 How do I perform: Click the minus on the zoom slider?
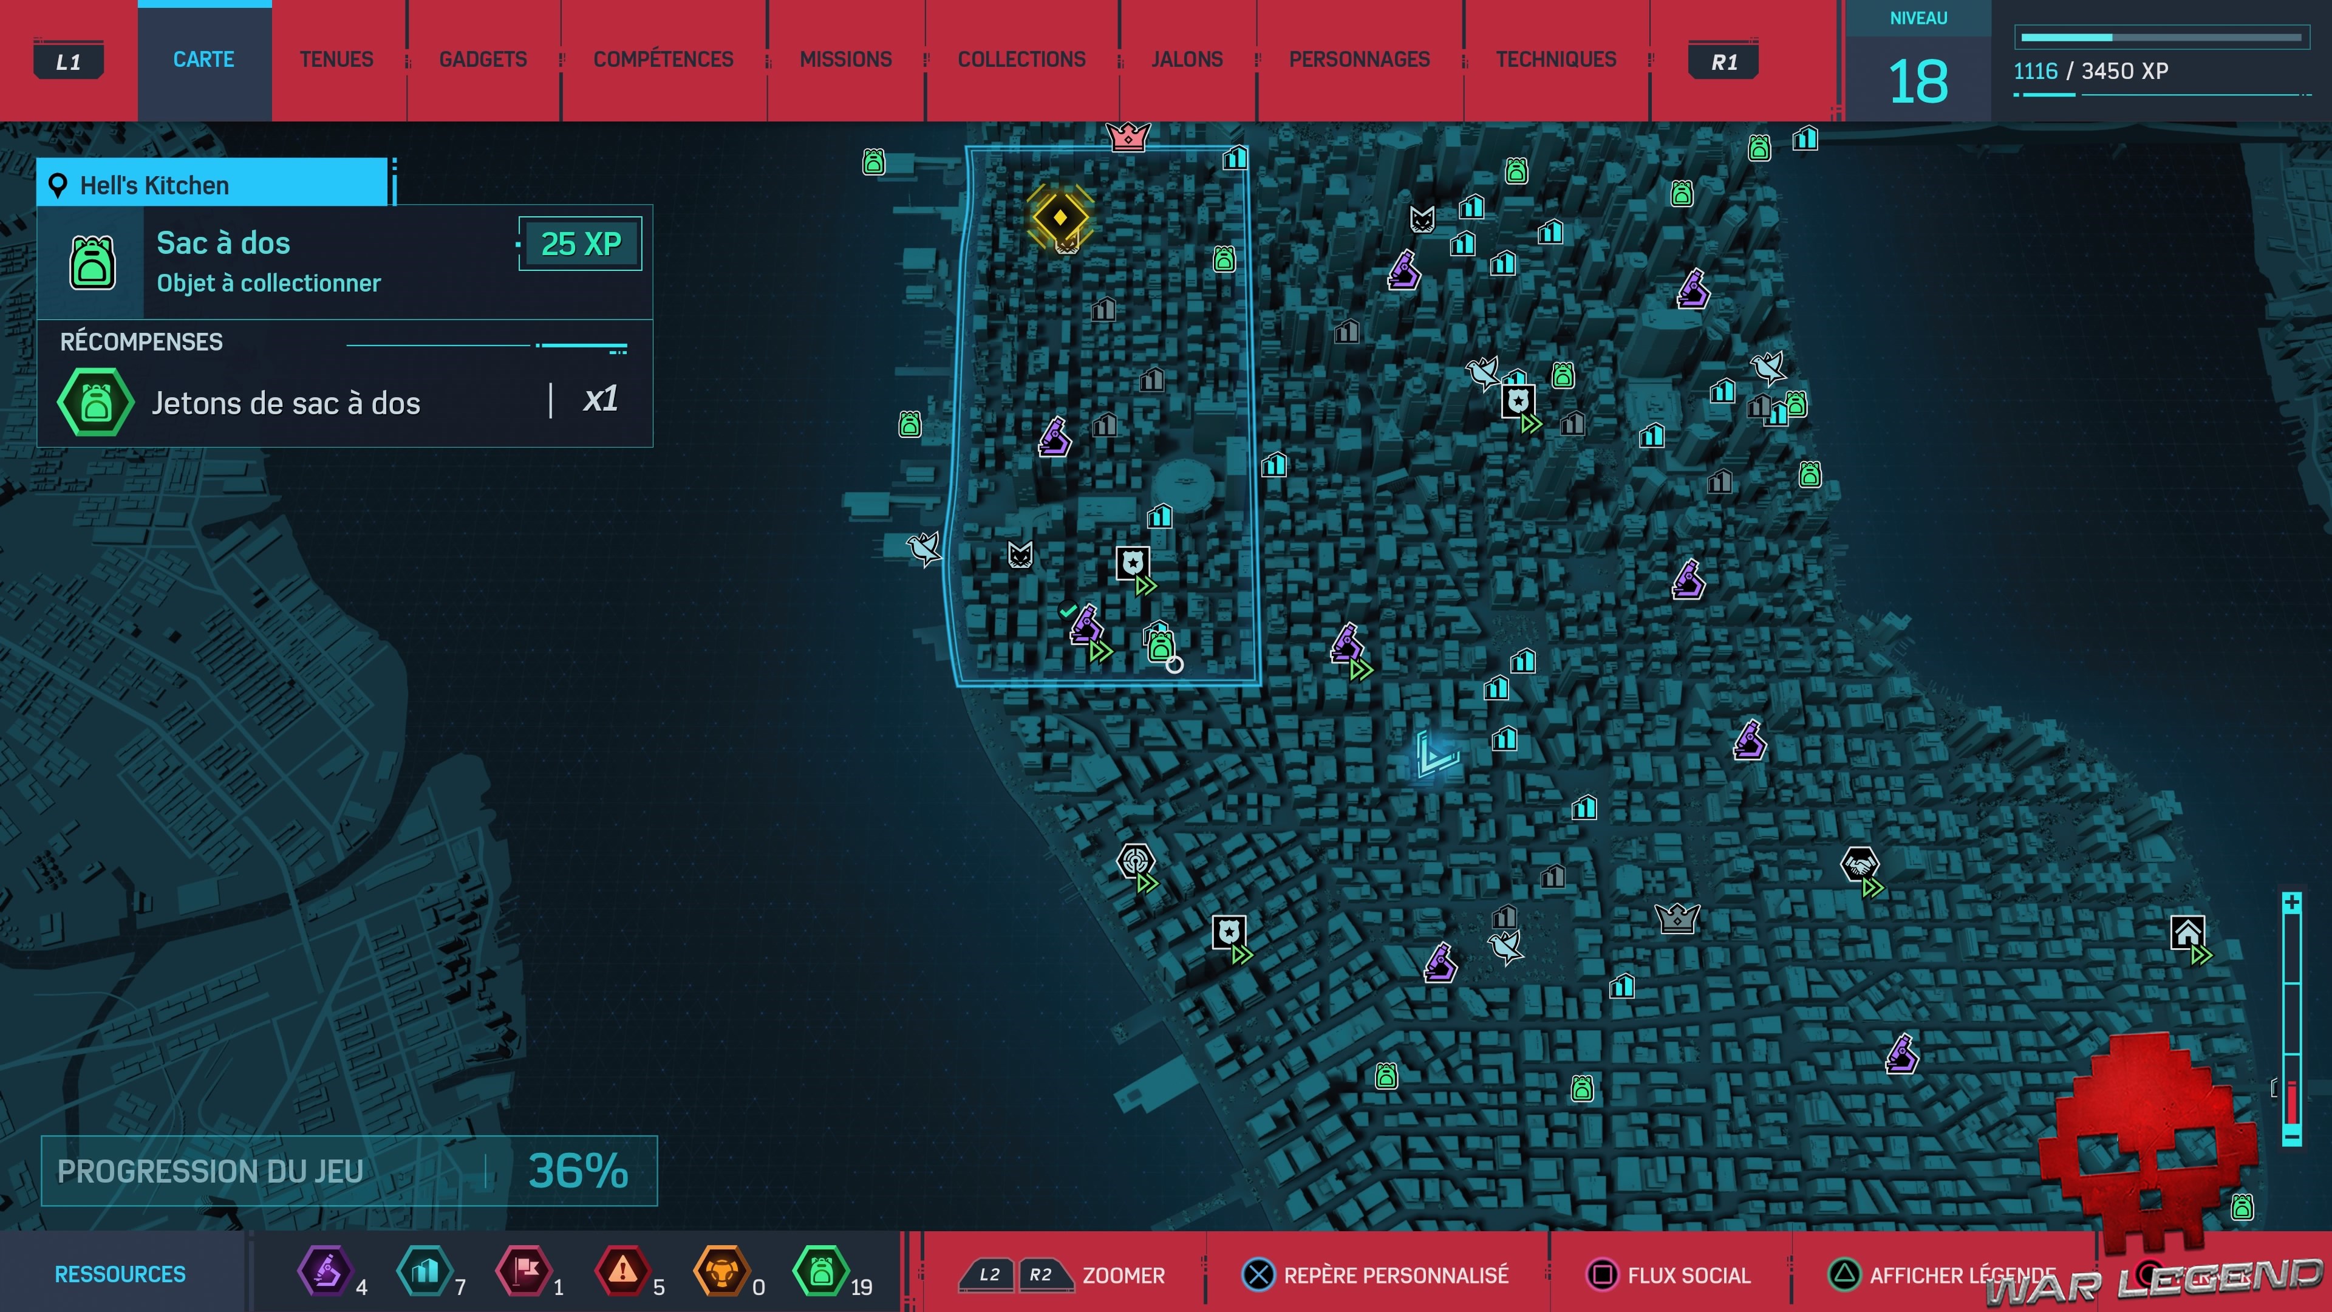click(x=2291, y=1135)
